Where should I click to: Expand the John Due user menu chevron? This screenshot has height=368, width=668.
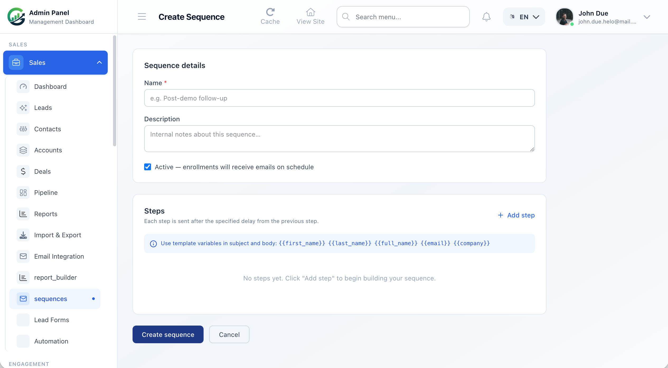click(x=647, y=17)
